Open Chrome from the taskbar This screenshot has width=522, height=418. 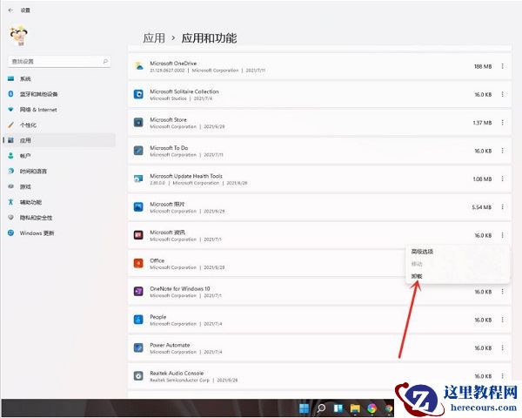point(389,408)
